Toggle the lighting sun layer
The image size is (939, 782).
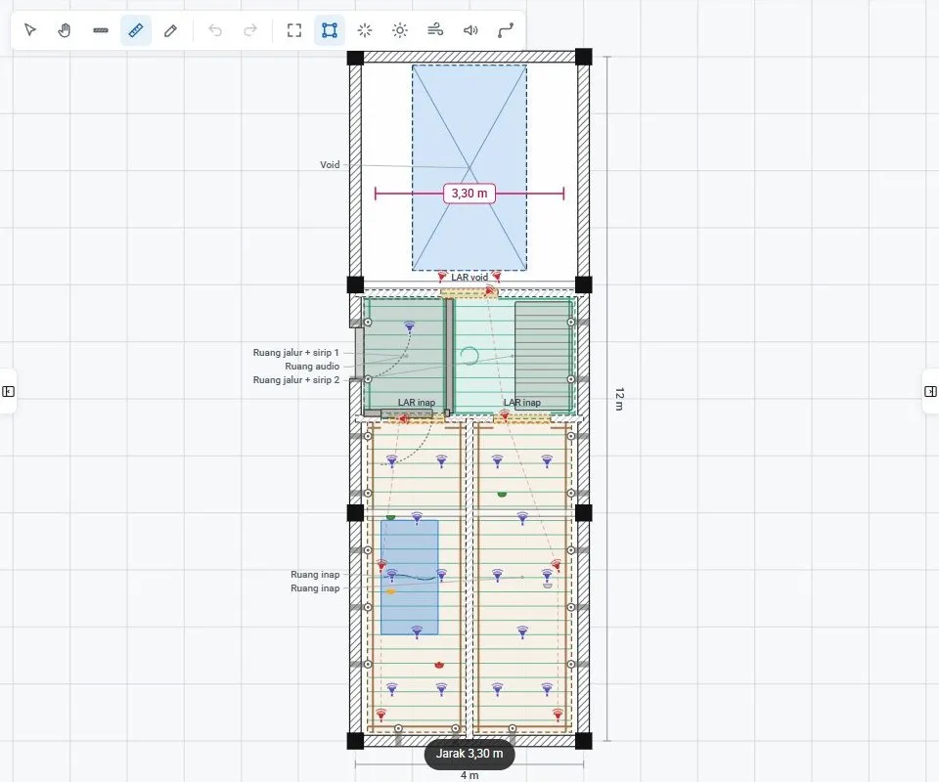pyautogui.click(x=400, y=30)
